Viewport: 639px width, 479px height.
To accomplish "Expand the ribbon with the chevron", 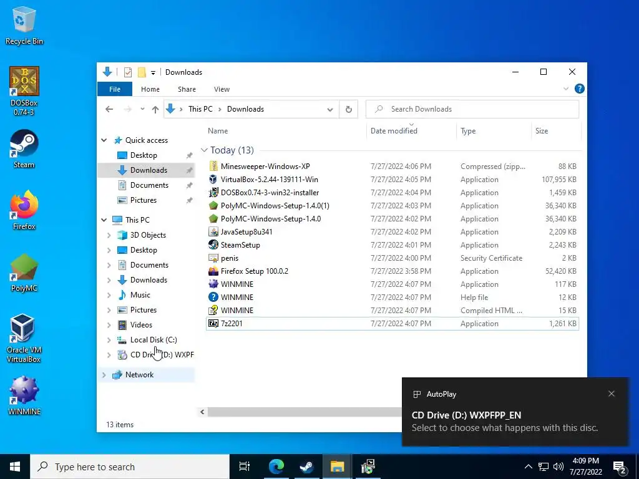I will (x=565, y=89).
